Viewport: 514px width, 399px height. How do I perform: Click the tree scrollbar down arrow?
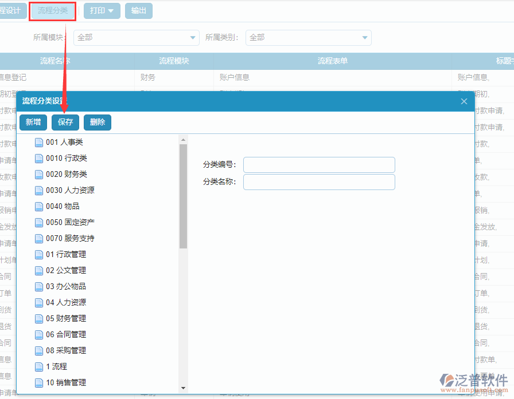tap(184, 388)
